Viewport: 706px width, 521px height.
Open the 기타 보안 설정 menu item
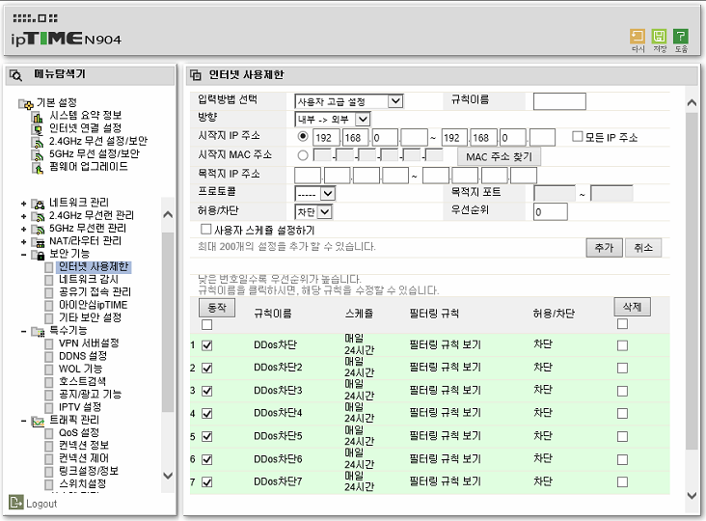point(90,318)
